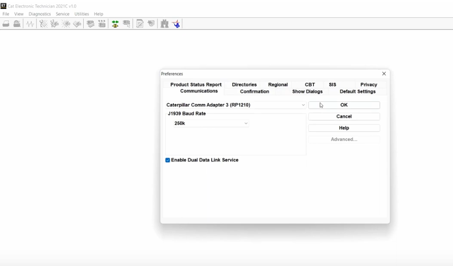Open the Utilities menu

click(x=81, y=14)
